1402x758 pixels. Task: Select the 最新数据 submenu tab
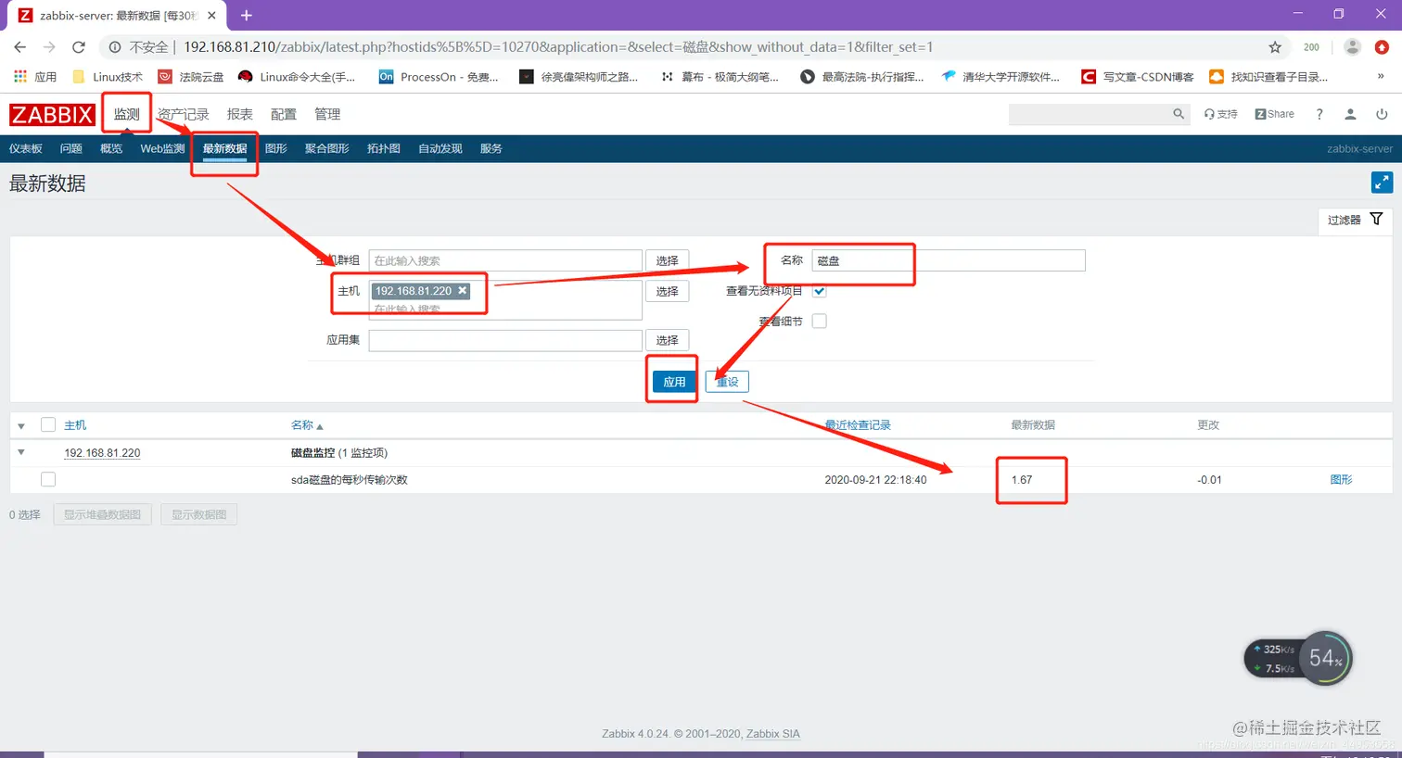(224, 148)
